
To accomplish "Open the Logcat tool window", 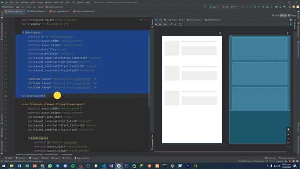I will pyautogui.click(x=55, y=158).
